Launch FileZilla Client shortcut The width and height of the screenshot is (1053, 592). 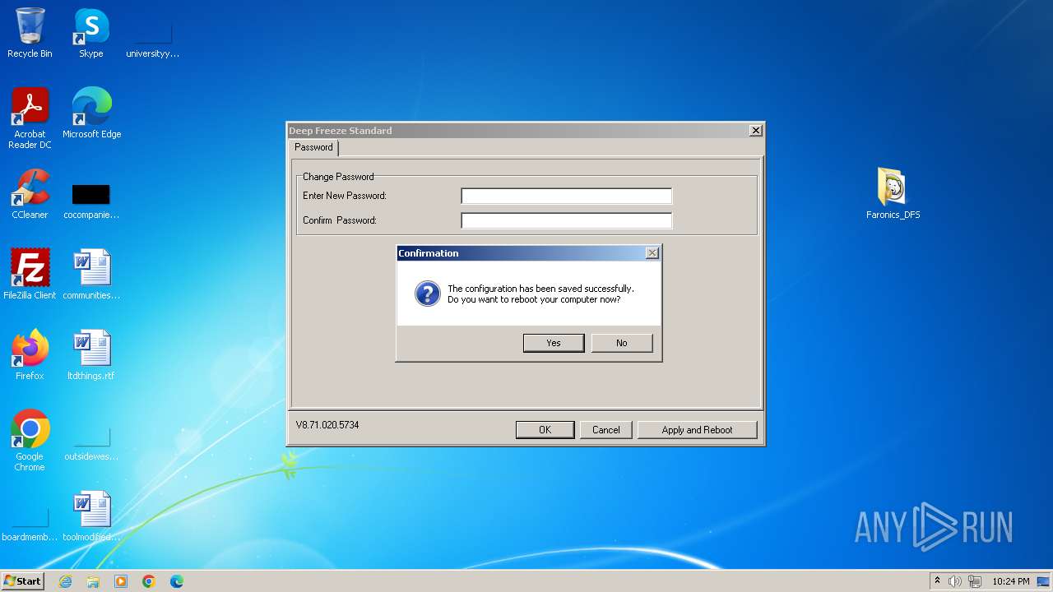click(30, 275)
